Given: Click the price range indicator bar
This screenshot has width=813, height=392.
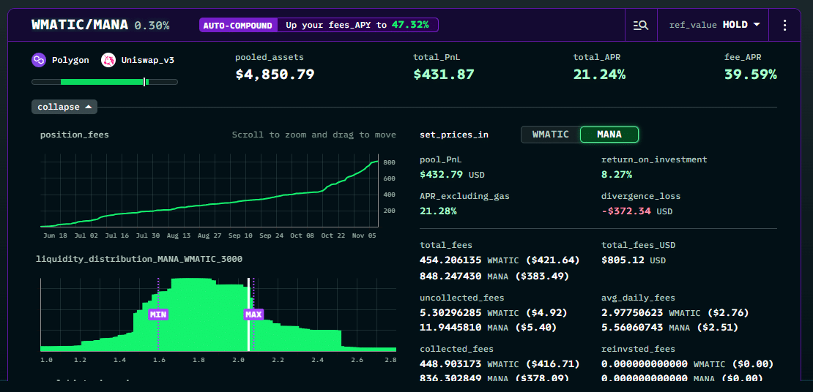Looking at the screenshot, I should [105, 82].
